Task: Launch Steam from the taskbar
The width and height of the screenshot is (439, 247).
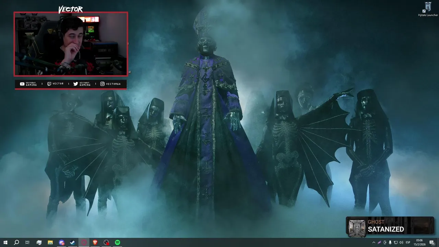Action: click(x=73, y=243)
